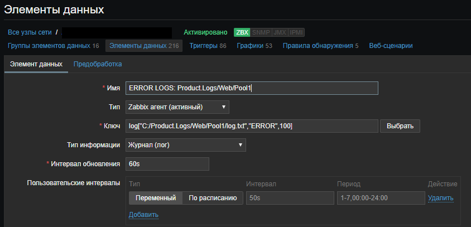
Task: Open 'Правила обнаружения 5' section
Action: click(320, 46)
